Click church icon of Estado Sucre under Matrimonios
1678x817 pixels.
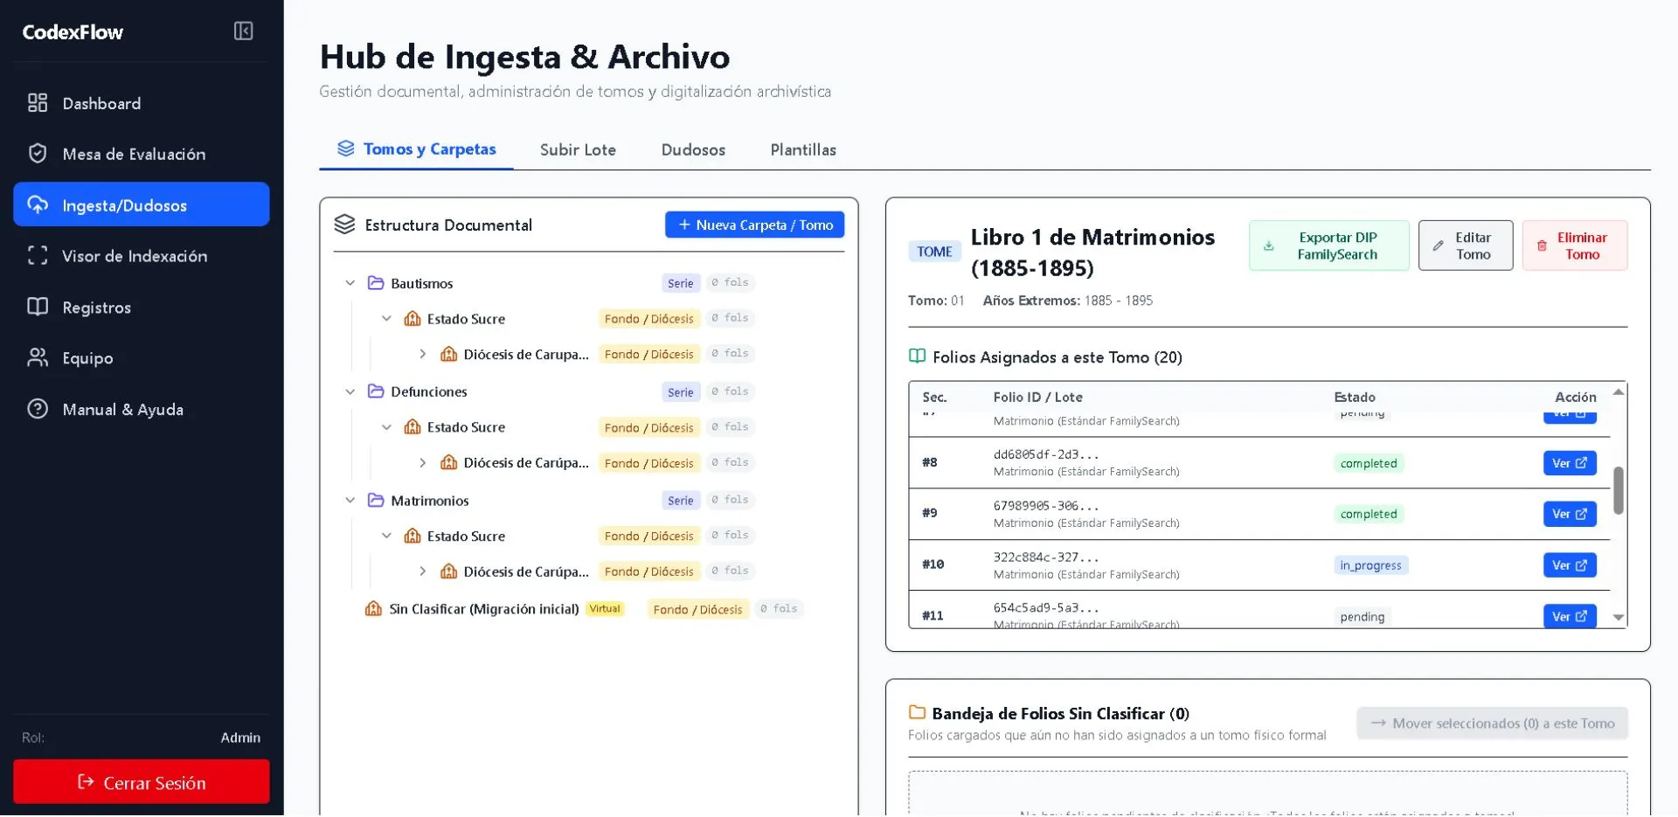(413, 536)
